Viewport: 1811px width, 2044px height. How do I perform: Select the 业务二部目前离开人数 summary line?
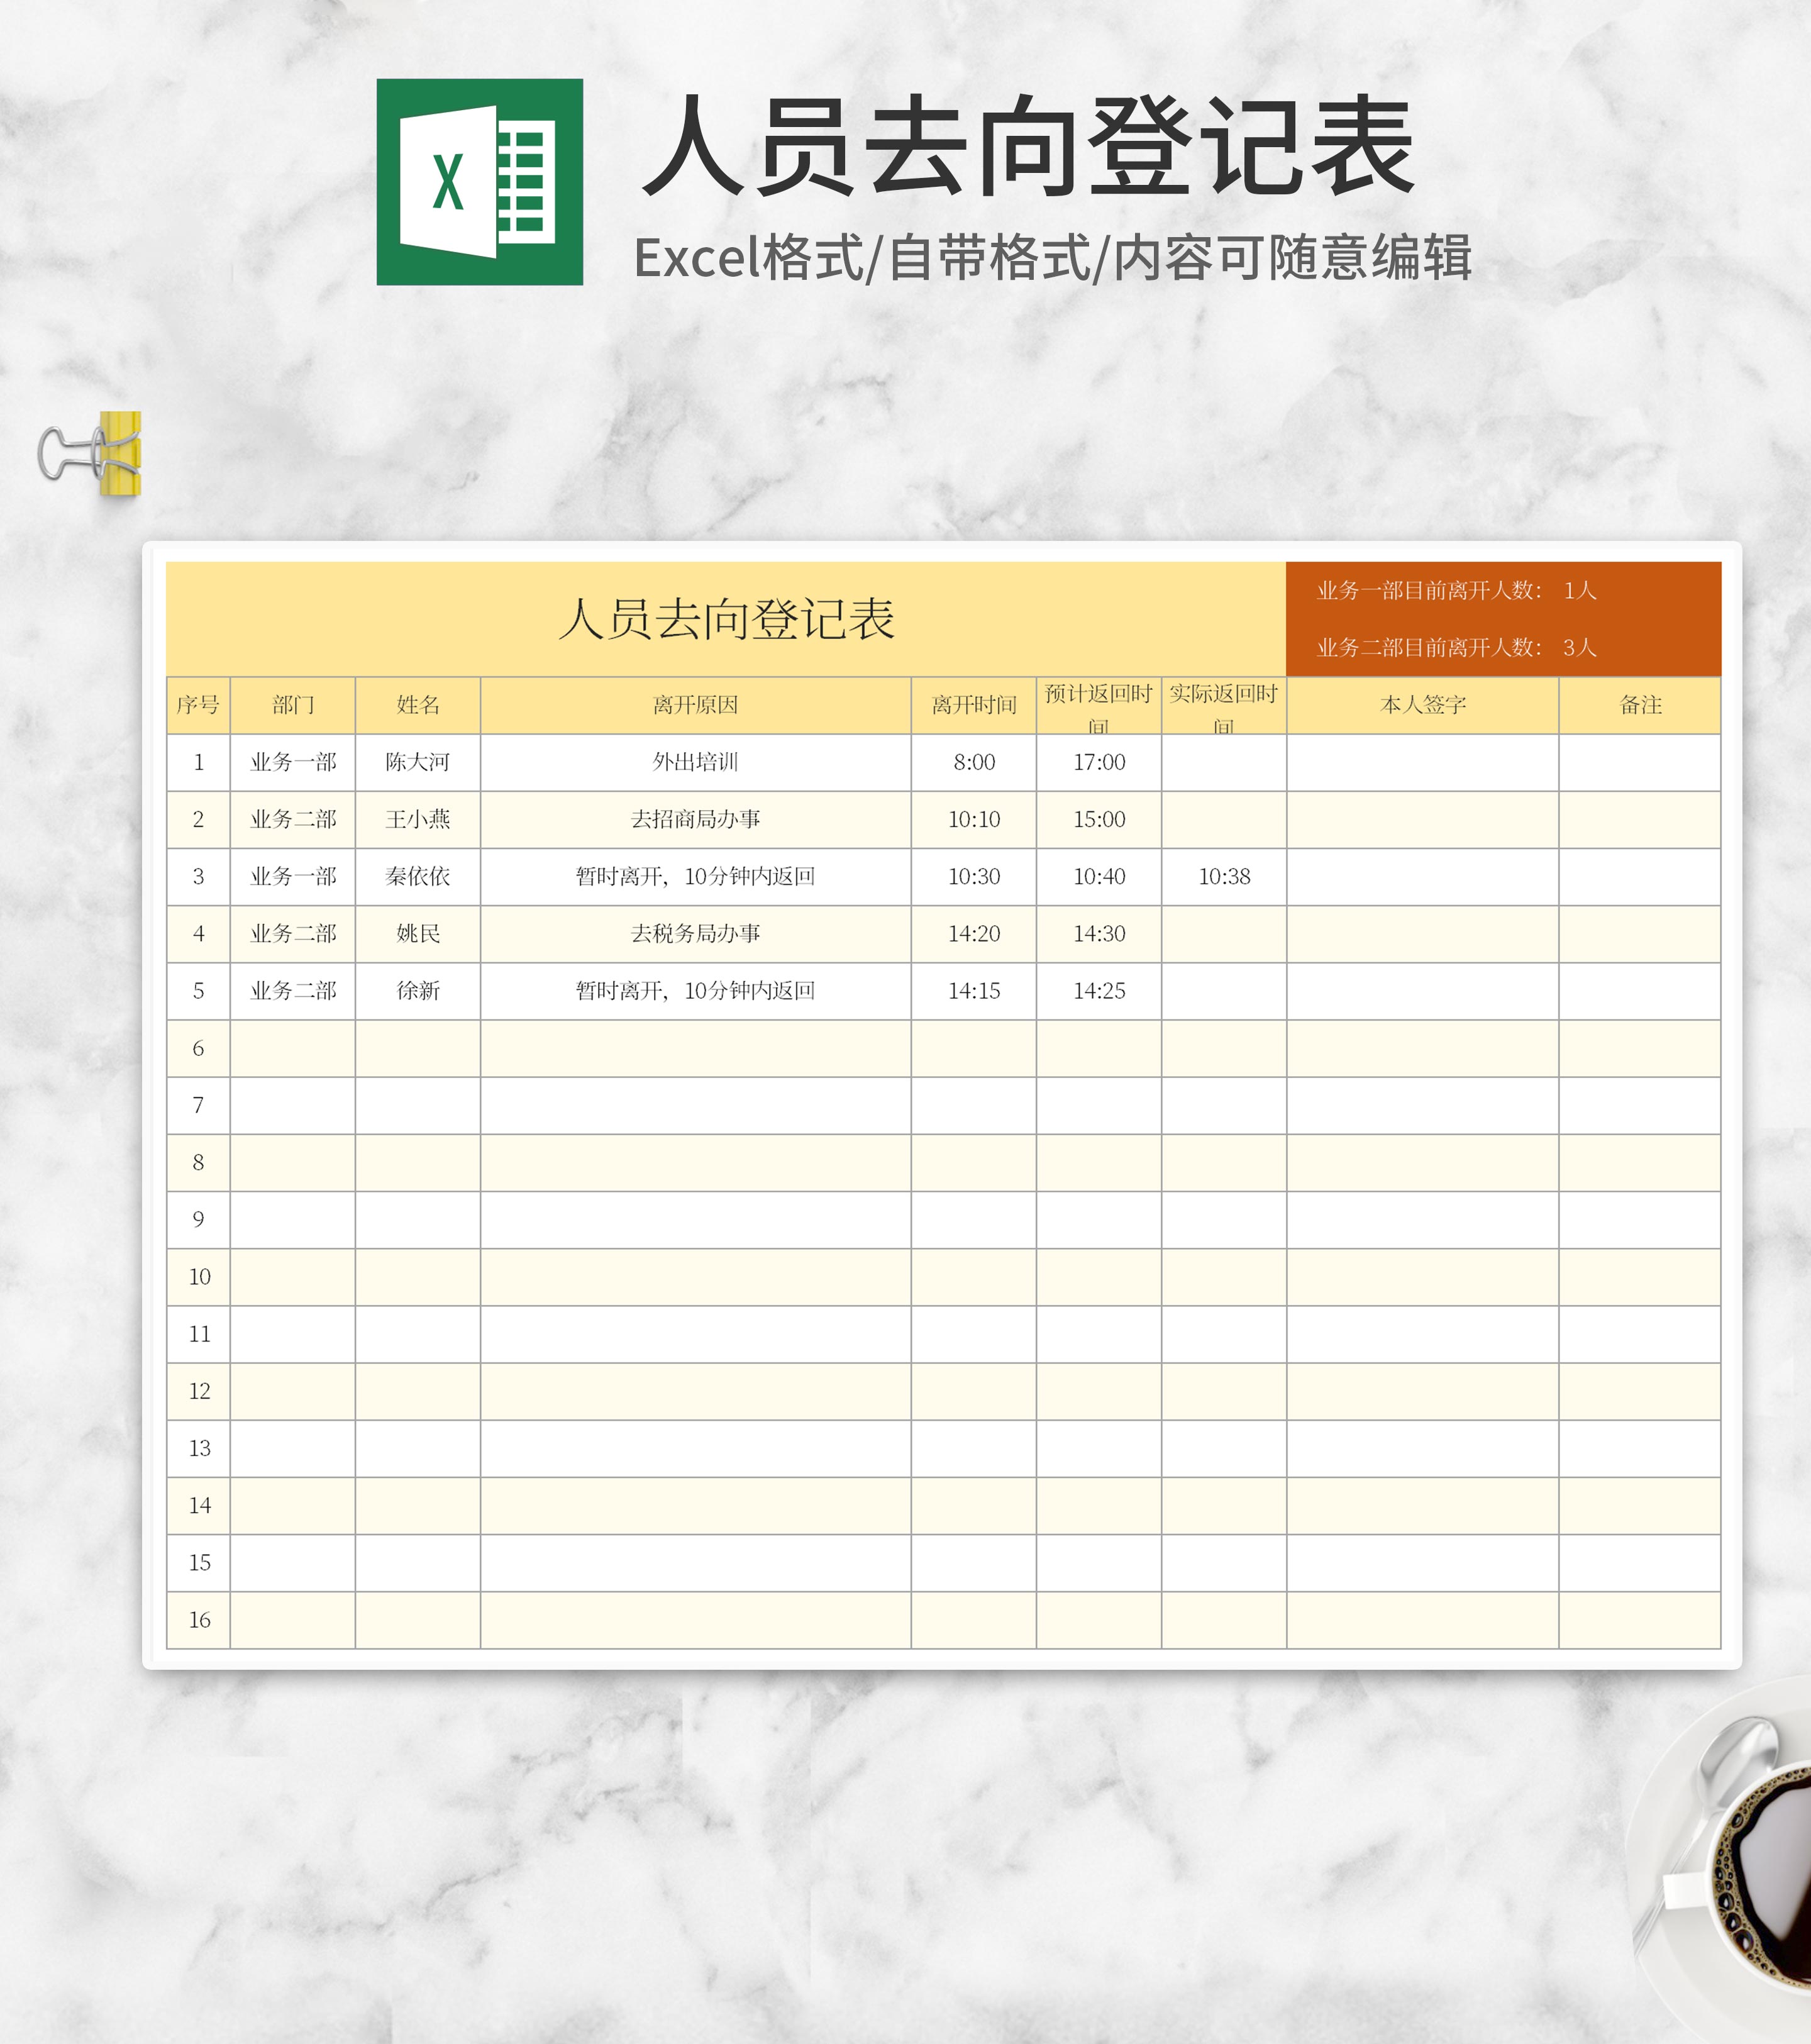1455,648
